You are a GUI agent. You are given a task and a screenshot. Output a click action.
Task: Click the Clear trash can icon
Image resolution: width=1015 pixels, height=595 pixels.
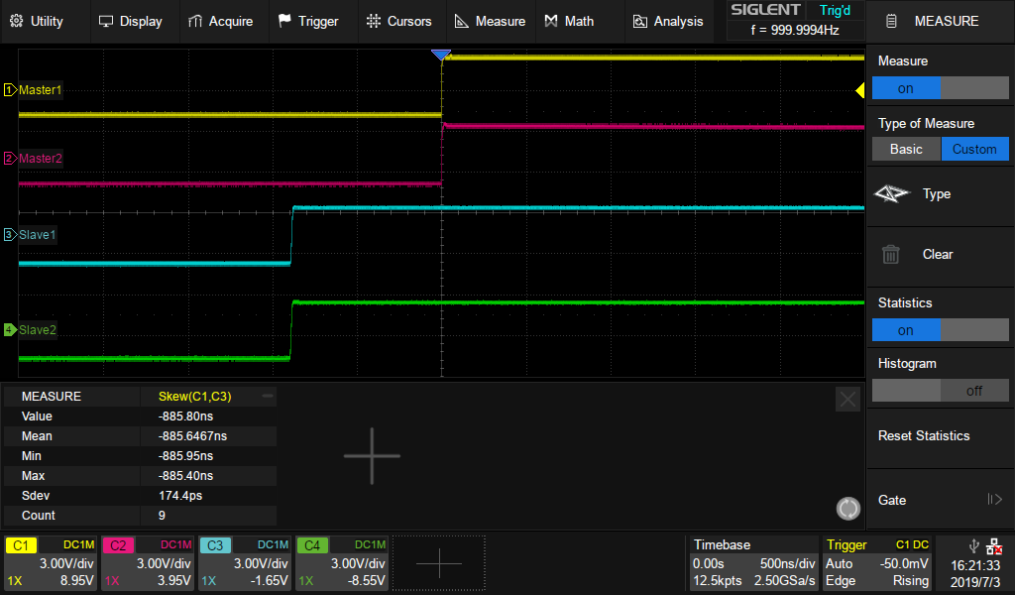coord(891,254)
